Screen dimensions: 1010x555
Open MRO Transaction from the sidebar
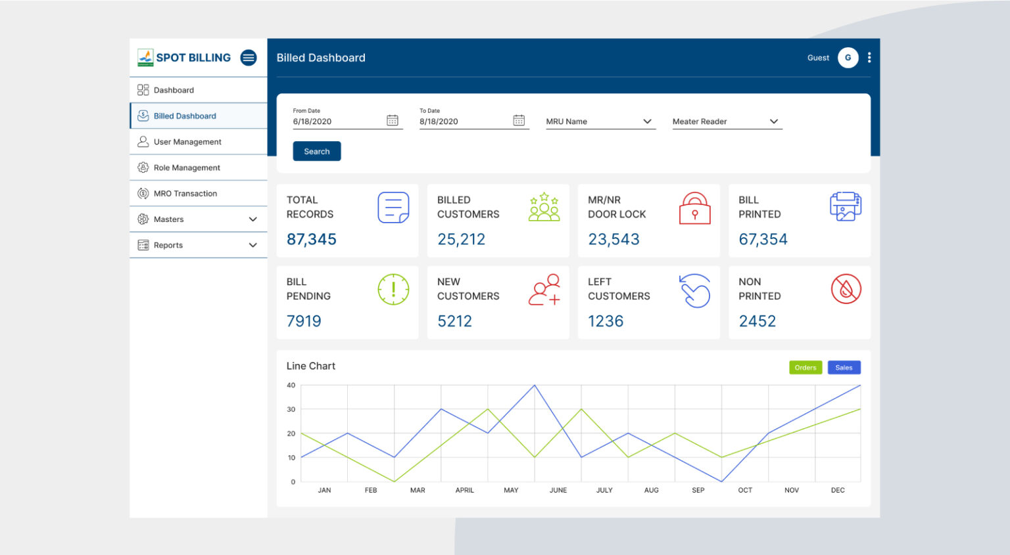(185, 193)
